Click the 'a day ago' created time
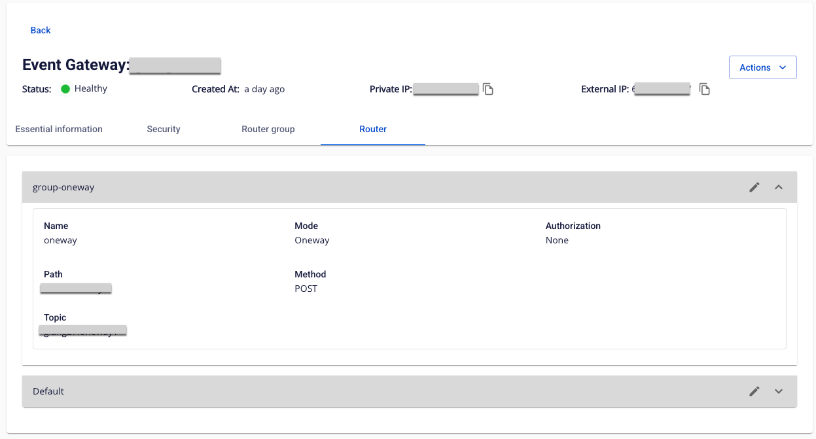 click(264, 89)
